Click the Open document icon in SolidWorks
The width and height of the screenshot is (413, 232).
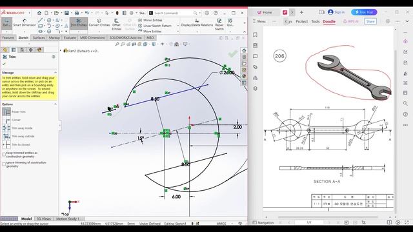click(56, 13)
